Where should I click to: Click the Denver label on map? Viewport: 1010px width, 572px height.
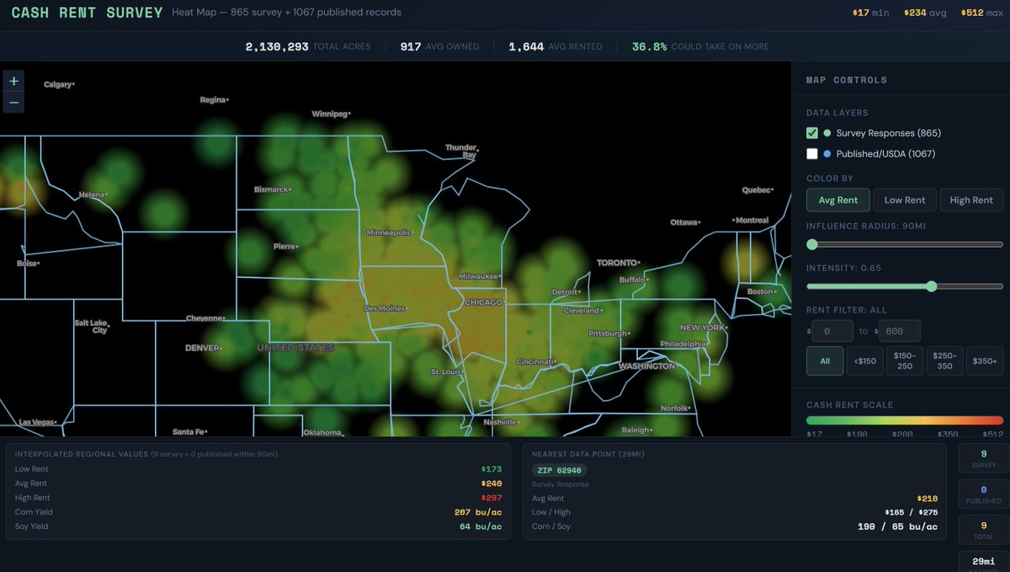click(203, 348)
